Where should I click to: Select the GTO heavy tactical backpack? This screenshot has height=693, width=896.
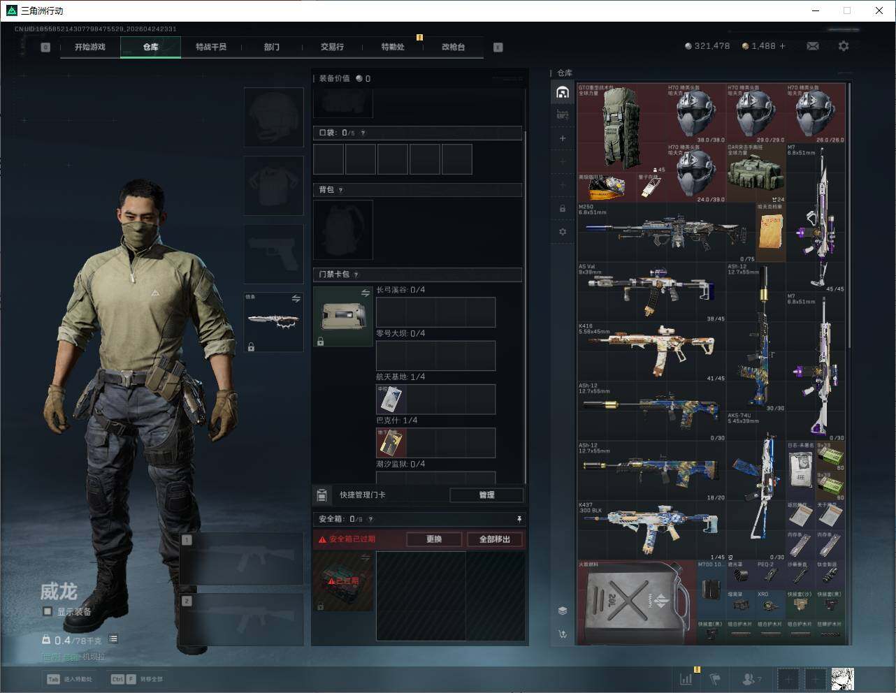(621, 127)
